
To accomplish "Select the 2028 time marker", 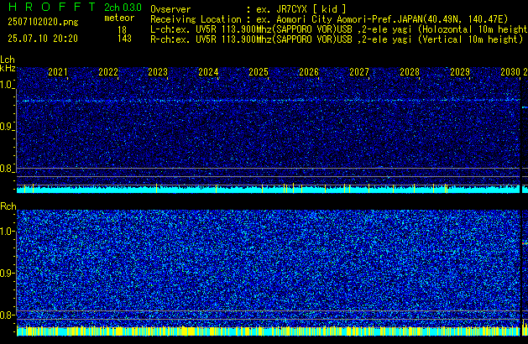I will pyautogui.click(x=410, y=72).
